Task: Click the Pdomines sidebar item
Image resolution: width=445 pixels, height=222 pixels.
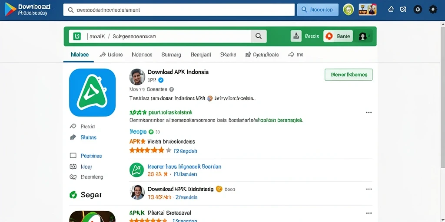Action: tap(86, 156)
